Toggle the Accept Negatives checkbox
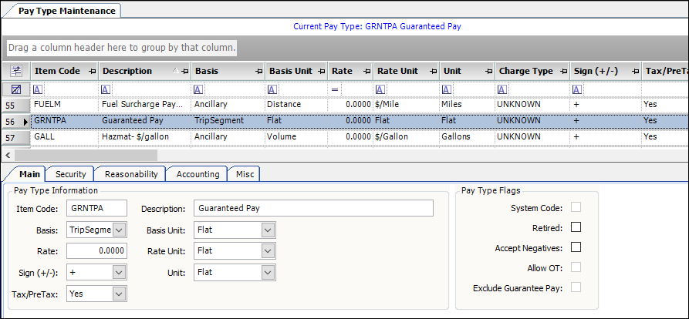 (575, 247)
